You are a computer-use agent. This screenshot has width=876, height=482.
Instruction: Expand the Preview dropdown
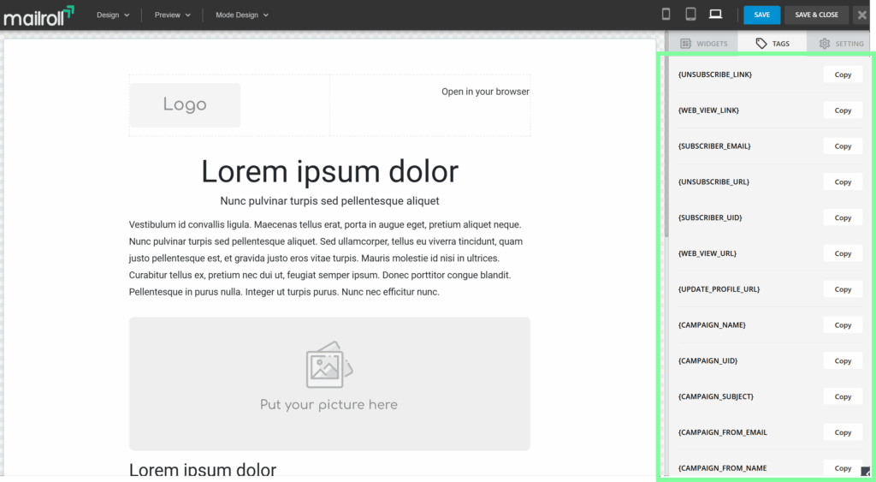point(172,15)
